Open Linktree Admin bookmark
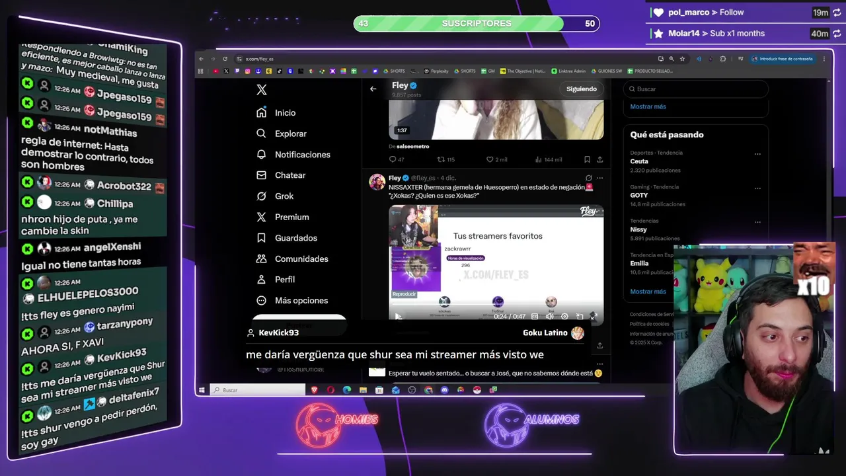This screenshot has height=476, width=846. (x=568, y=71)
